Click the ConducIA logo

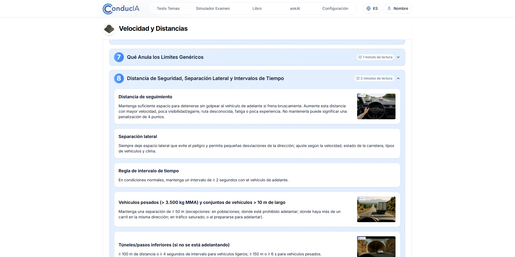[x=121, y=9]
